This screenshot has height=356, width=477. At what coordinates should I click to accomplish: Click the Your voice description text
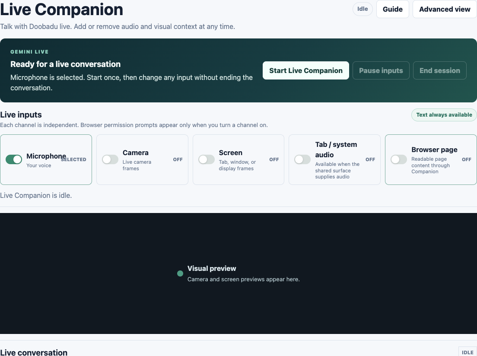point(38,165)
